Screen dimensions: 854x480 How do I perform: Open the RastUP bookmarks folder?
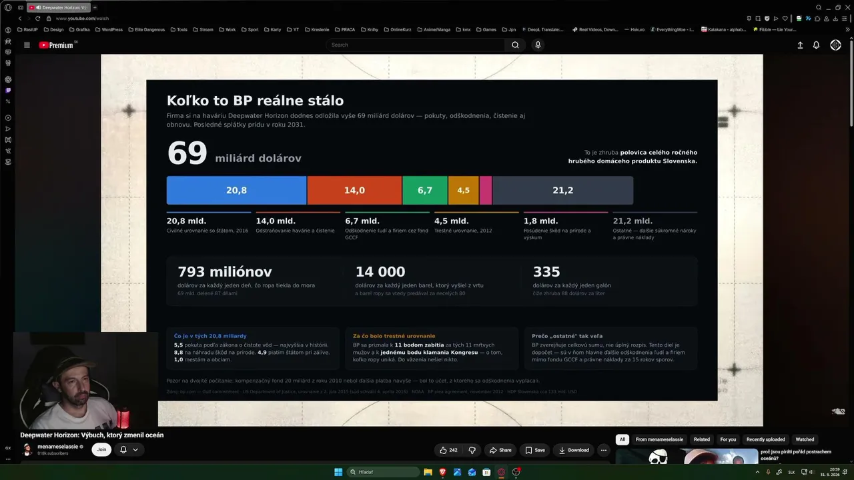pyautogui.click(x=28, y=29)
